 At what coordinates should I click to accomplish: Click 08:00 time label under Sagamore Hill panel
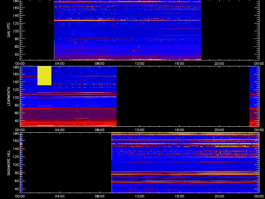[x=100, y=196]
